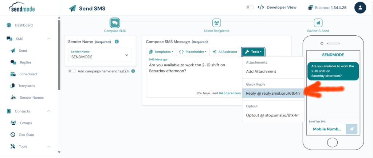The image size is (373, 158).
Task: Open the Placeholder dropdown
Action: point(193,52)
